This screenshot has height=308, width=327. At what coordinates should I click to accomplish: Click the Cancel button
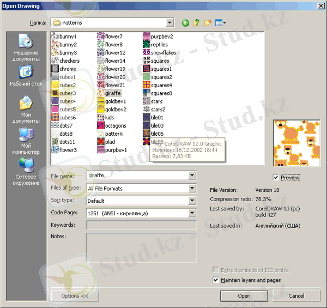coord(296,295)
